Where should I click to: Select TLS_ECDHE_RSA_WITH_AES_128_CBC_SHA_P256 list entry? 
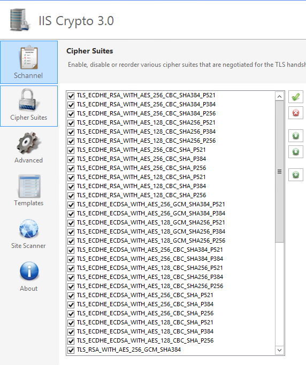click(141, 195)
